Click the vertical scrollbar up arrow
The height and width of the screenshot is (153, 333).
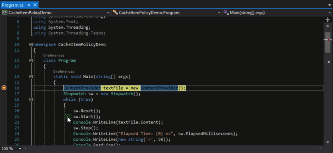point(328,26)
